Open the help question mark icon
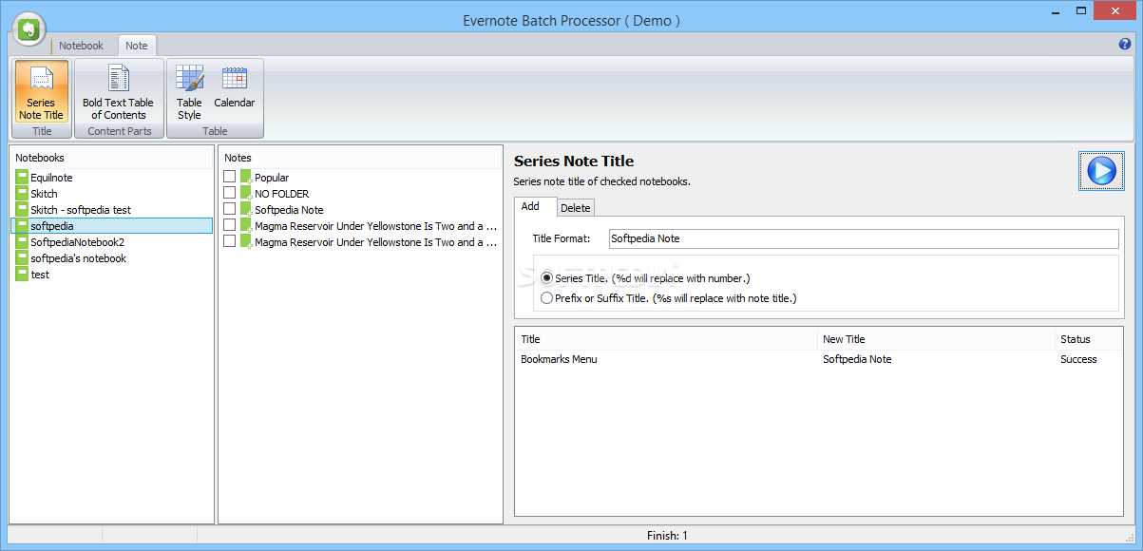The image size is (1143, 551). point(1126,44)
